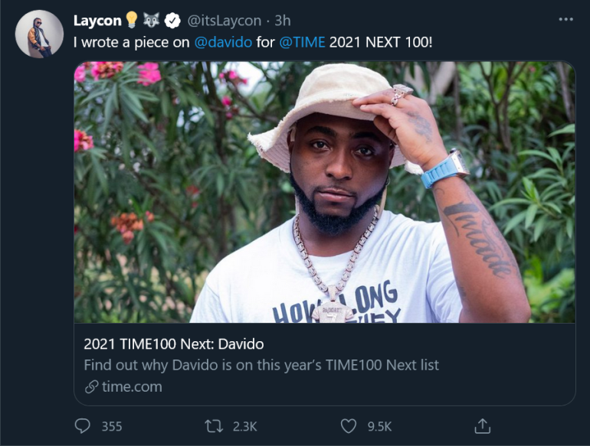Viewport: 590px width, 446px height.
Task: Open the tweet via the 3h timestamp
Action: point(283,21)
